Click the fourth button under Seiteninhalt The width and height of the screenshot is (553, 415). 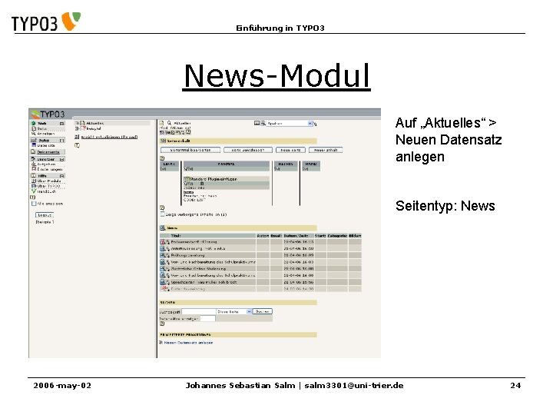click(x=326, y=150)
